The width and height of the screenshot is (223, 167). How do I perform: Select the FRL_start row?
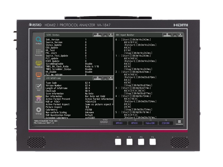[x=79, y=53]
